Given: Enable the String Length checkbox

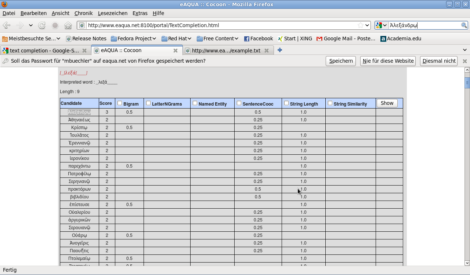Looking at the screenshot, I should (x=286, y=103).
